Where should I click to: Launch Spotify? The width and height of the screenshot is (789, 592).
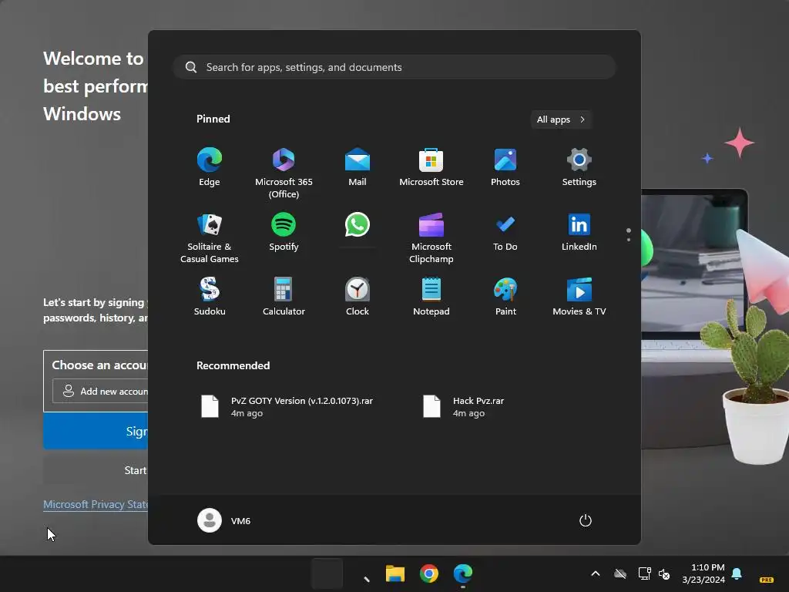coord(284,232)
